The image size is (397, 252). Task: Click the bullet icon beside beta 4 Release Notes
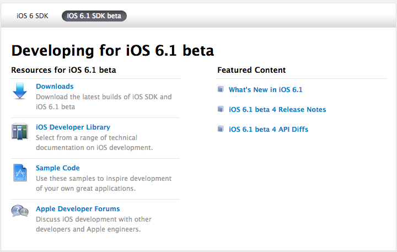coord(221,109)
